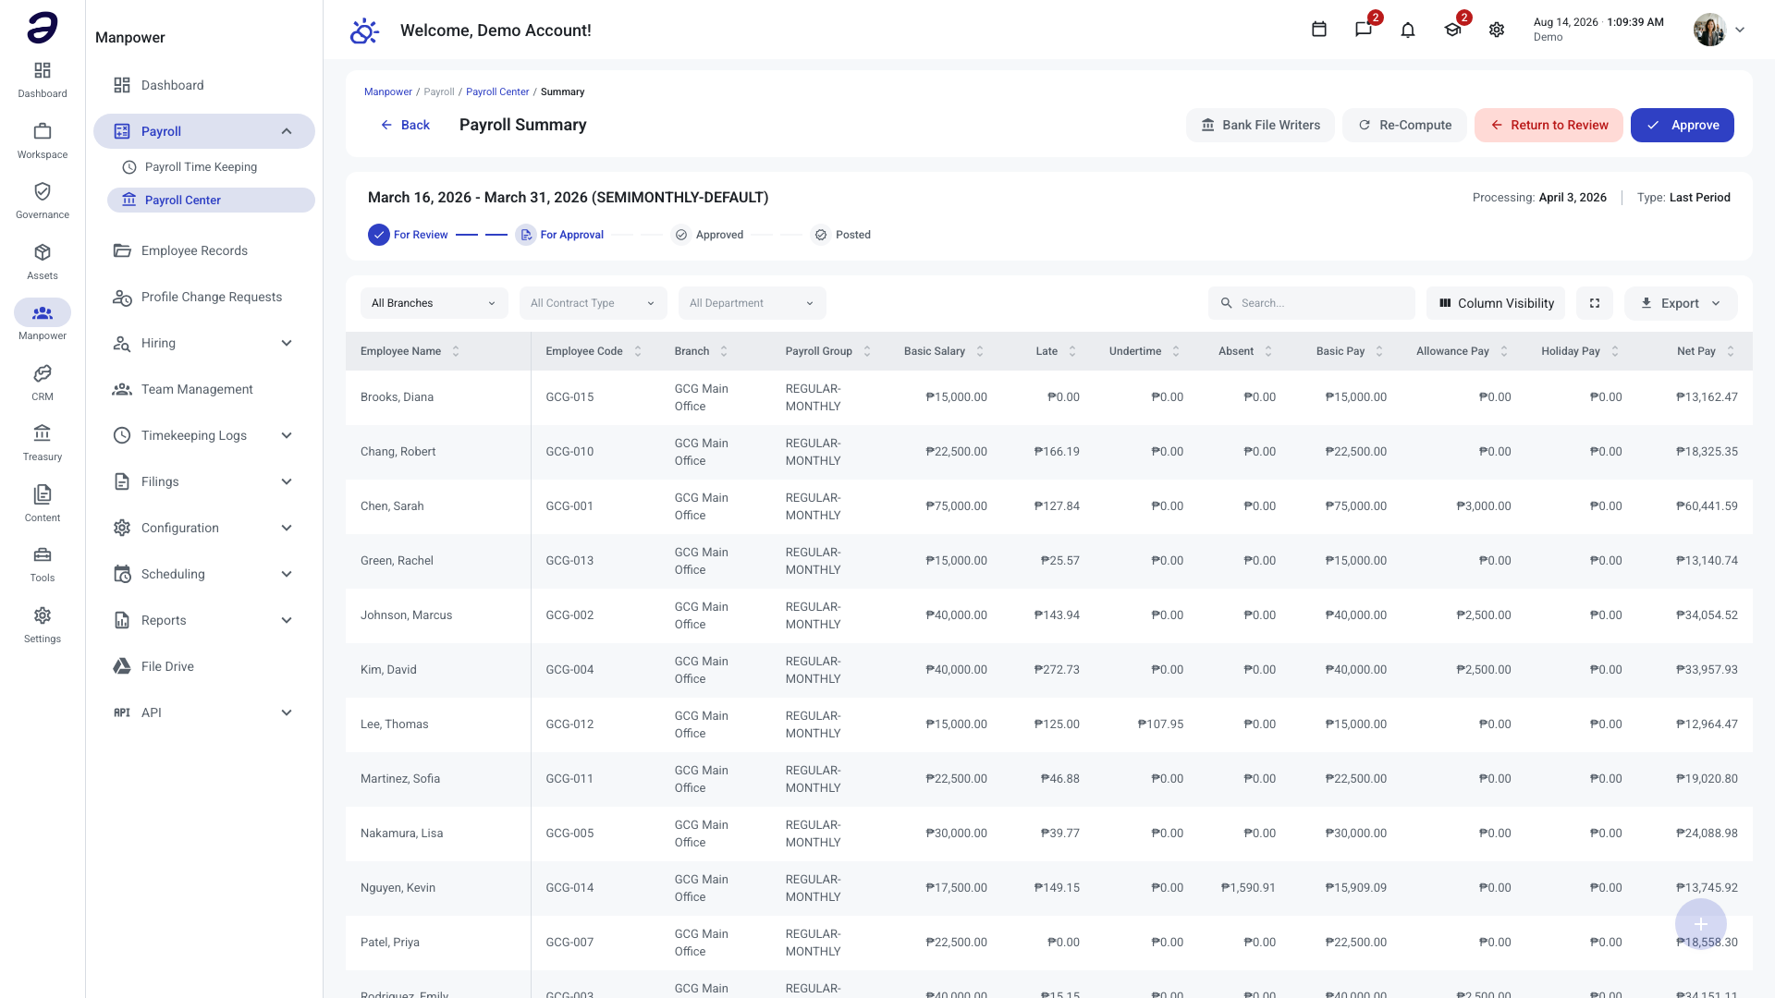1775x998 pixels.
Task: Collapse the Payroll menu section
Action: tap(287, 131)
